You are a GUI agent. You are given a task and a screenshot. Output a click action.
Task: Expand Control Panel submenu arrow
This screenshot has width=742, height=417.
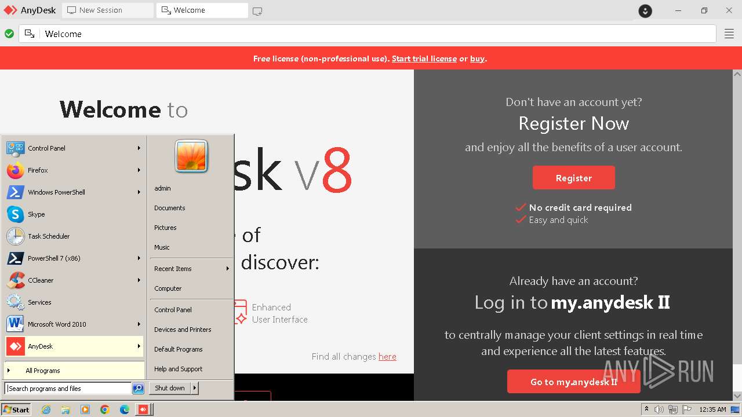139,148
